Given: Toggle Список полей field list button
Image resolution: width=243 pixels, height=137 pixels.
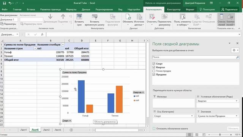Looking at the screenshot, I should pos(221,19).
